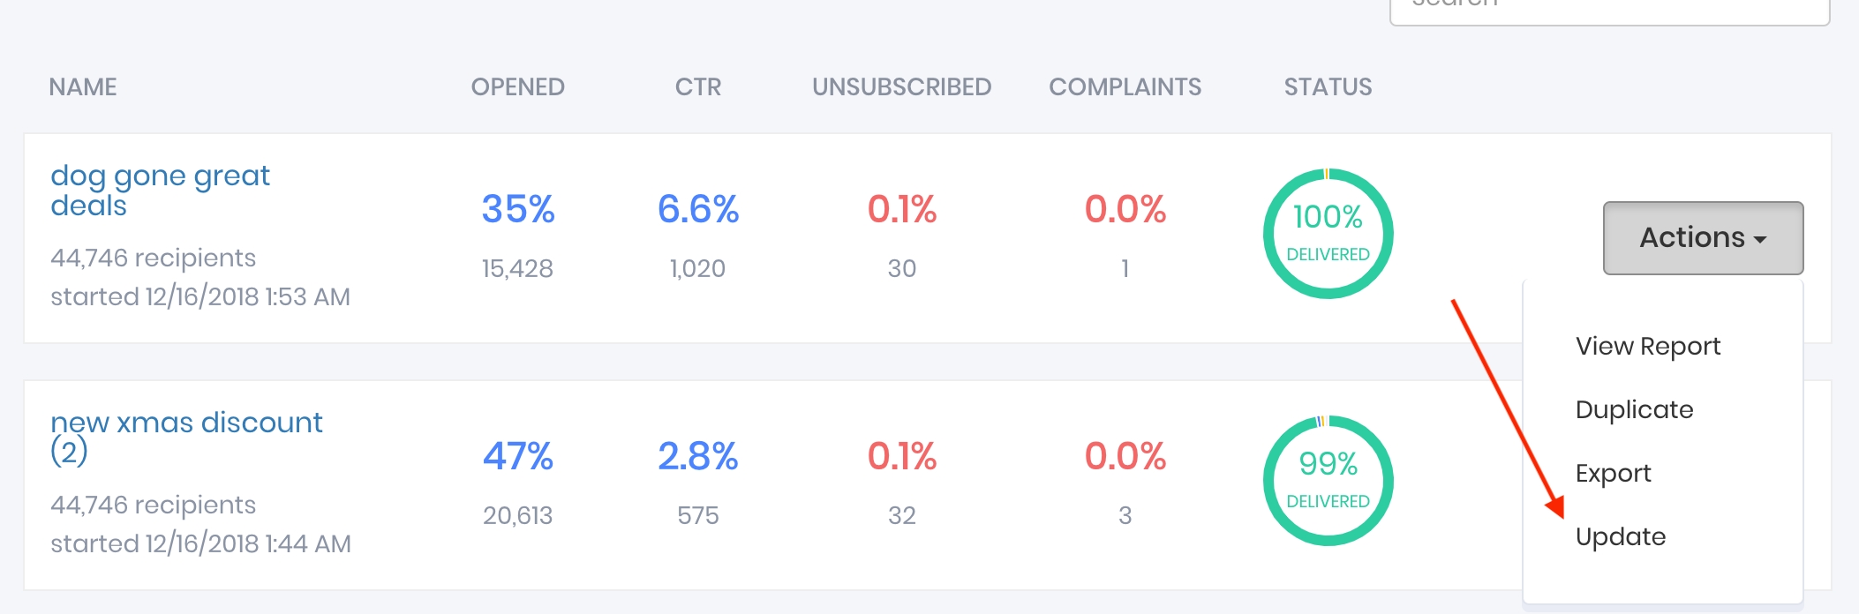
Task: Click the 99% delivered status ring
Action: pyautogui.click(x=1328, y=481)
